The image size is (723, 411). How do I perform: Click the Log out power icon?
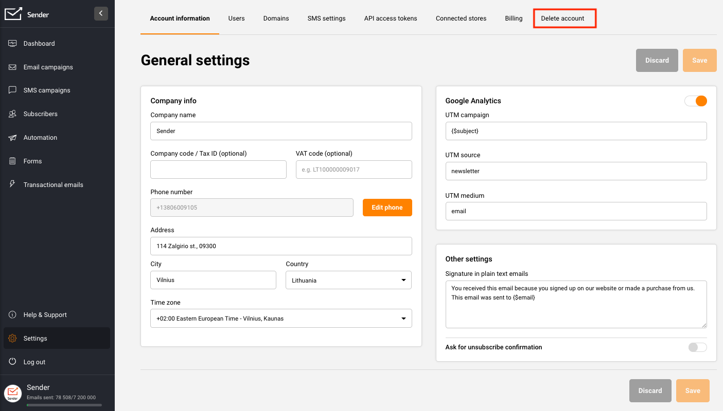coord(13,362)
